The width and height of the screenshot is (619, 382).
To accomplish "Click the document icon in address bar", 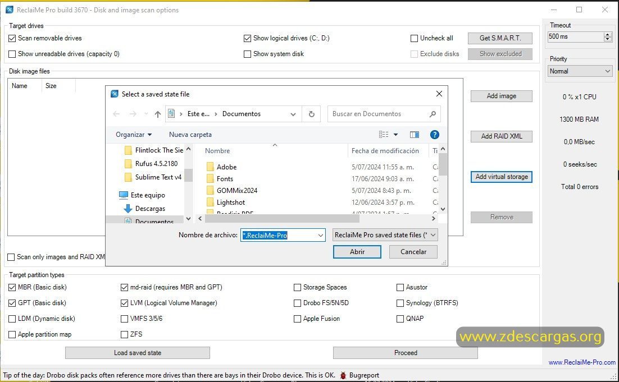I will tap(171, 114).
